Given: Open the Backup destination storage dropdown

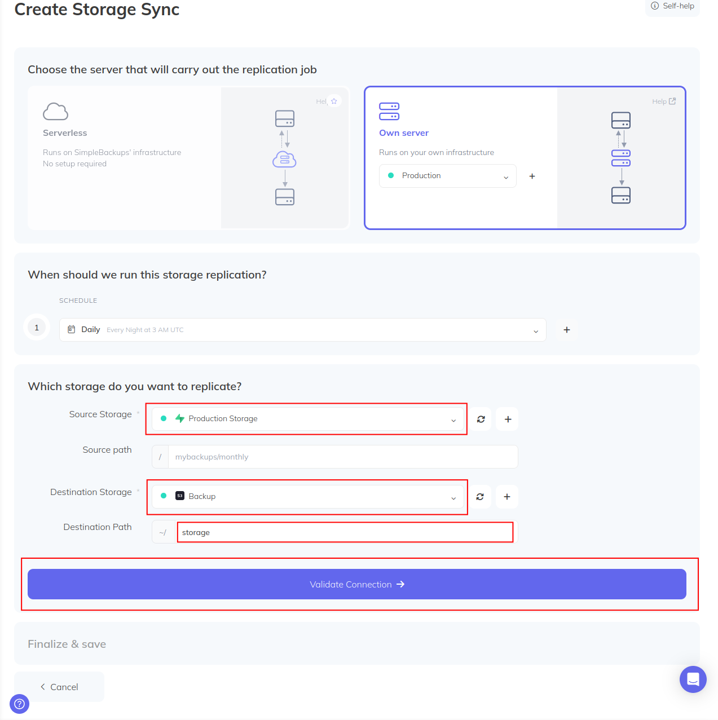Looking at the screenshot, I should coord(308,497).
